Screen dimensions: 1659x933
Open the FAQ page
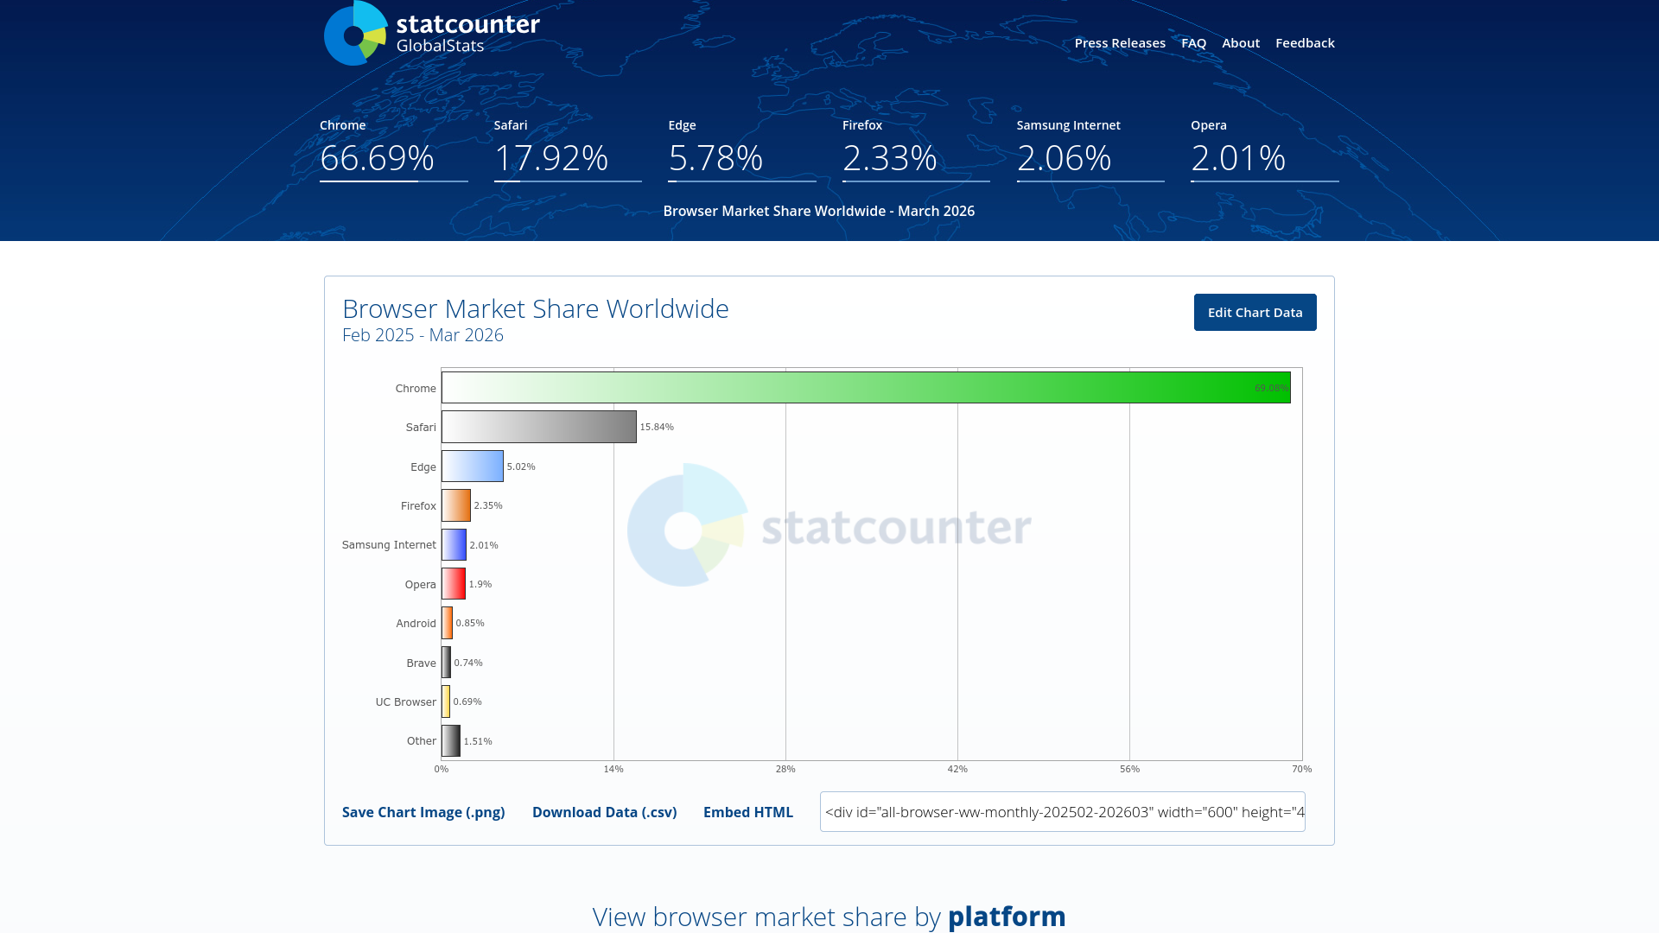[1194, 42]
